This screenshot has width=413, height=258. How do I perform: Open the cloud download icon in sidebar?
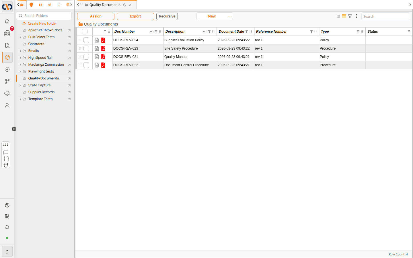pyautogui.click(x=7, y=93)
